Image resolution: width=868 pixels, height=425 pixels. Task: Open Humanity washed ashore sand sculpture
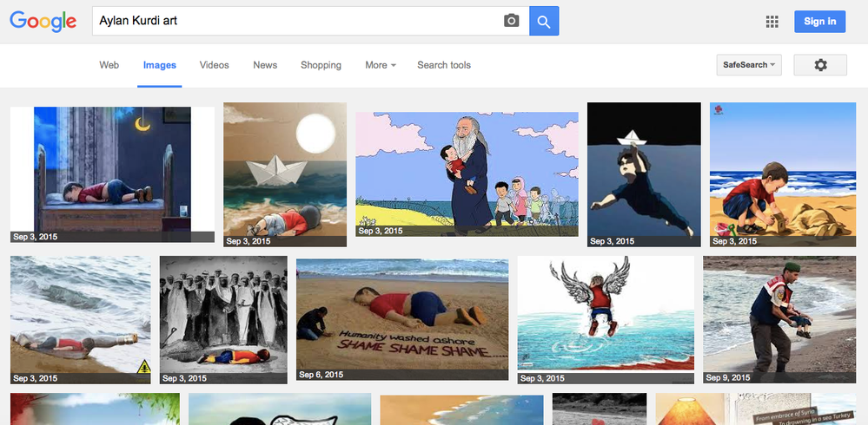[402, 319]
